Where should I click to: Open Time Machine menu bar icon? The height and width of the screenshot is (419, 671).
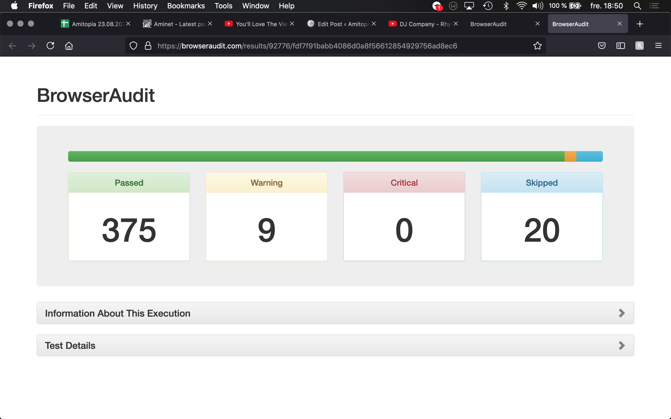point(488,6)
